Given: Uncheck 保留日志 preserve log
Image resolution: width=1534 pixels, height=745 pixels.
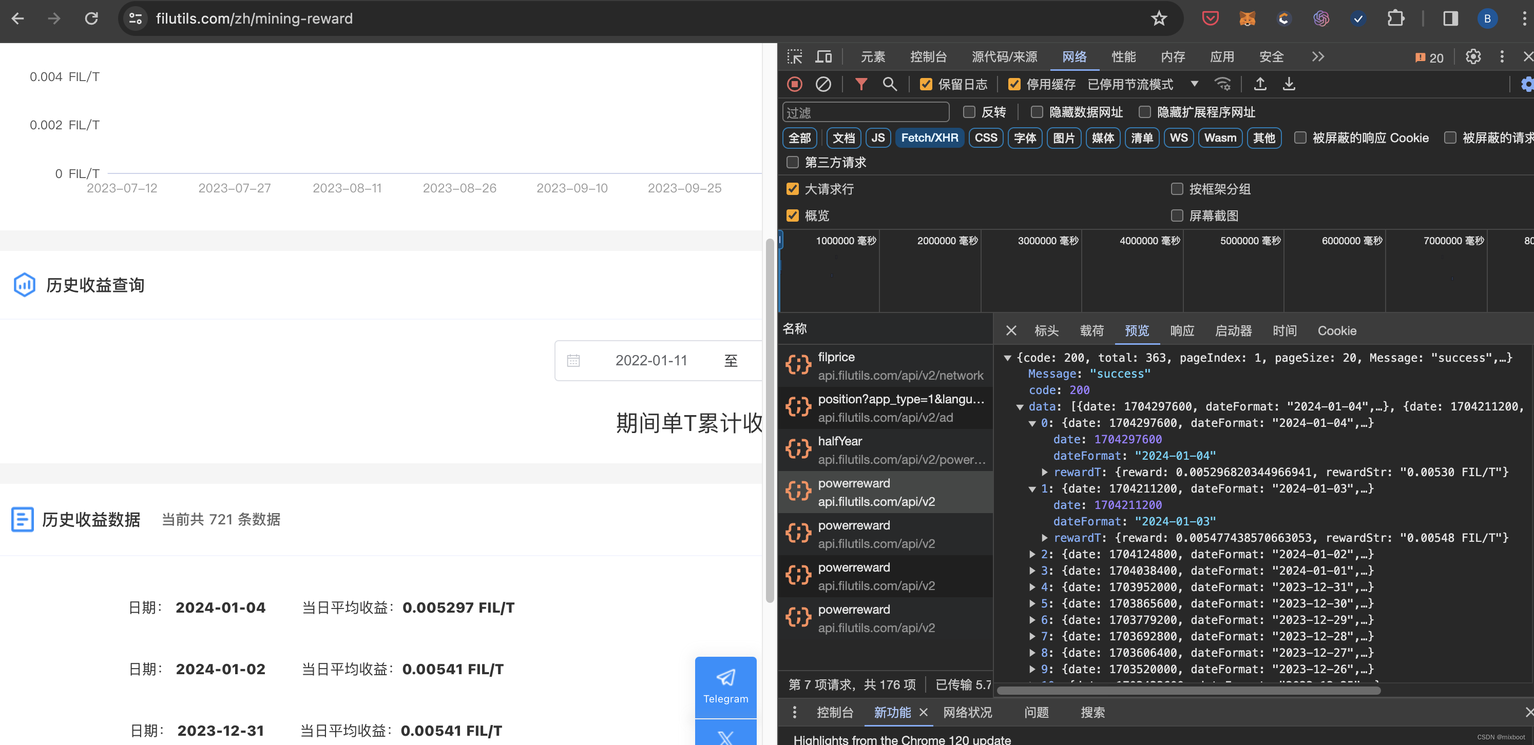Looking at the screenshot, I should click(926, 84).
